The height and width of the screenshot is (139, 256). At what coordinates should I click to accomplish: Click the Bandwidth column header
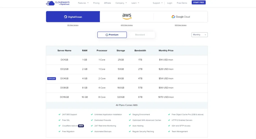(140, 51)
